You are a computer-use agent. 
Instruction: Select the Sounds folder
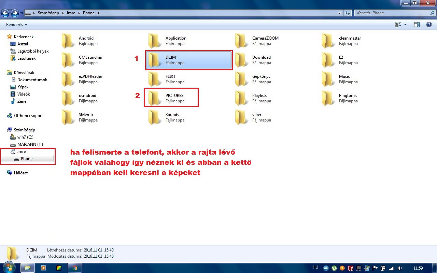click(x=167, y=117)
